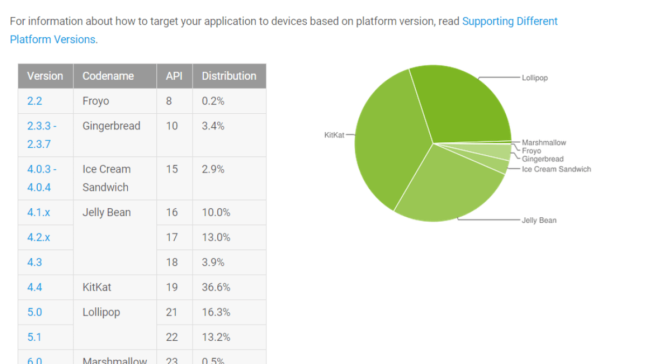647x364 pixels.
Task: Click the Ice Cream Sandwich chart label
Action: click(x=556, y=169)
